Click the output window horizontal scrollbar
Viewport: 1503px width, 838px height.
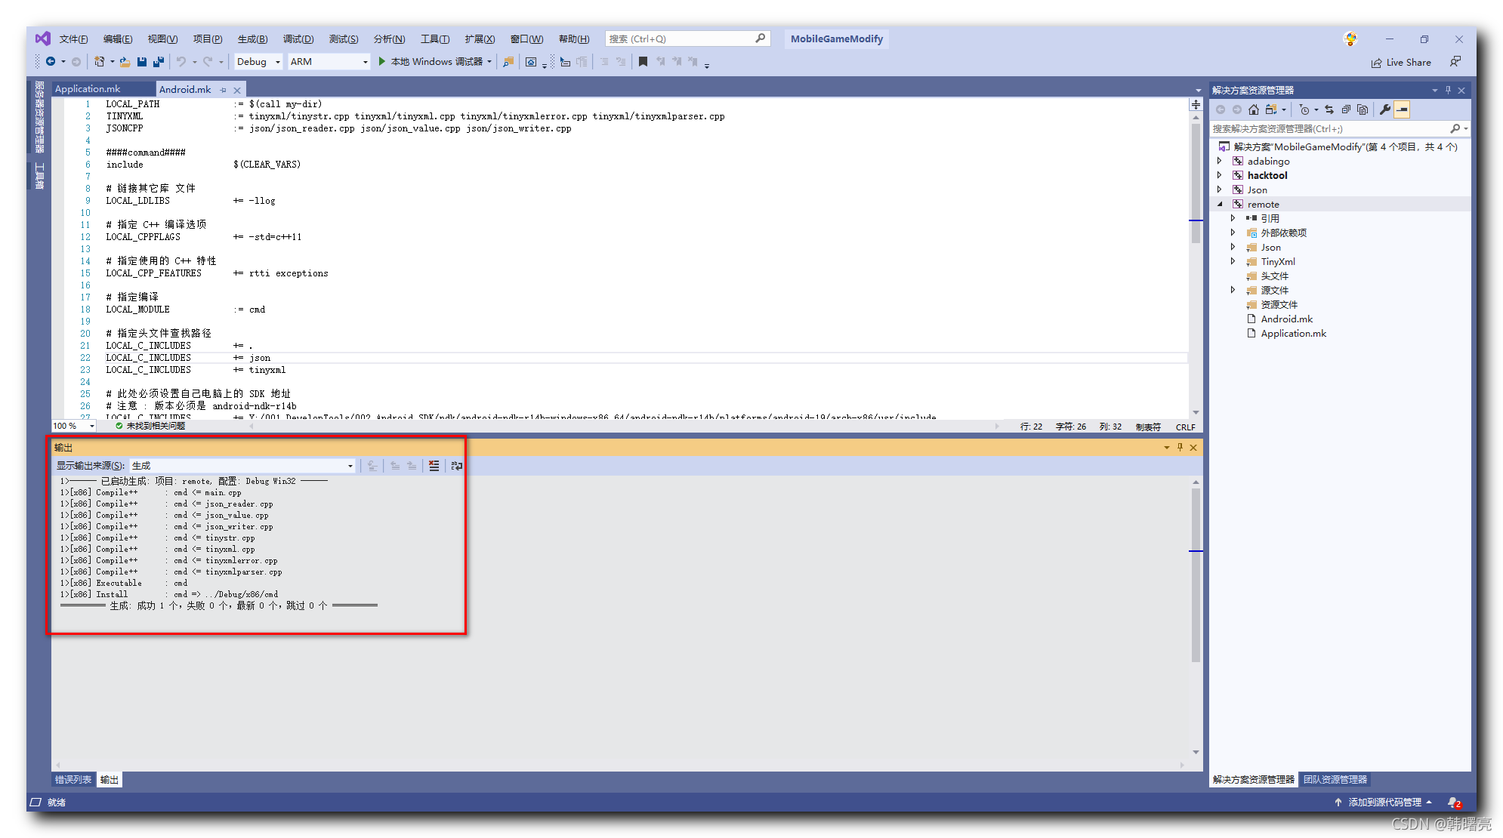(619, 765)
